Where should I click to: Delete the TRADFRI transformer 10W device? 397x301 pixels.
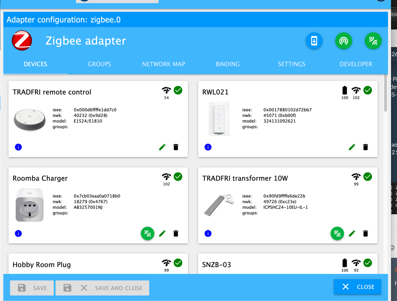click(x=366, y=234)
